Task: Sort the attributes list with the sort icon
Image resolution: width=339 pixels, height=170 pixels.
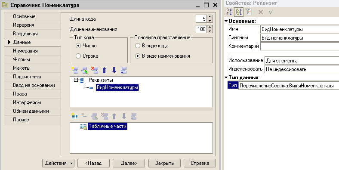Action: pyautogui.click(x=123, y=70)
